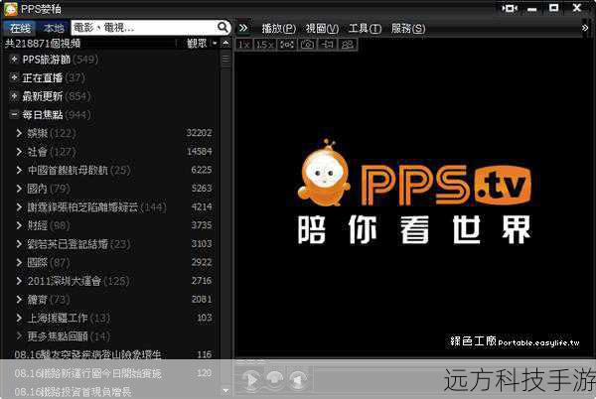This screenshot has height=399, width=596.
Task: Click the 32202 viewer count
Action: pyautogui.click(x=200, y=133)
